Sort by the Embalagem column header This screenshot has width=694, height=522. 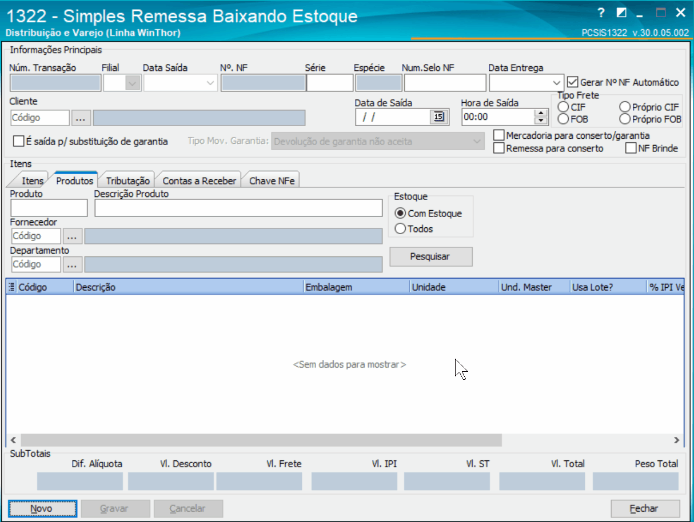tap(357, 287)
